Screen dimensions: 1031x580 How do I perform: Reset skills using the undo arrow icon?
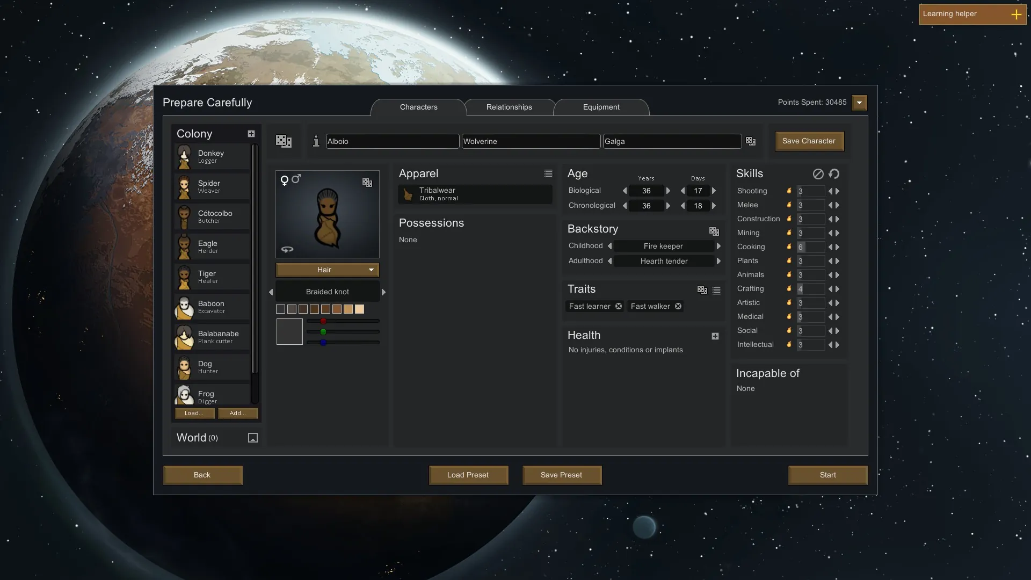point(834,174)
